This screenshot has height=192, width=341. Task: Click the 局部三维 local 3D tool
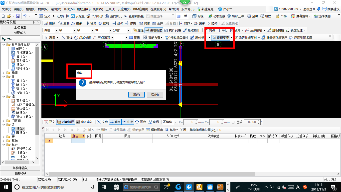coord(235,16)
